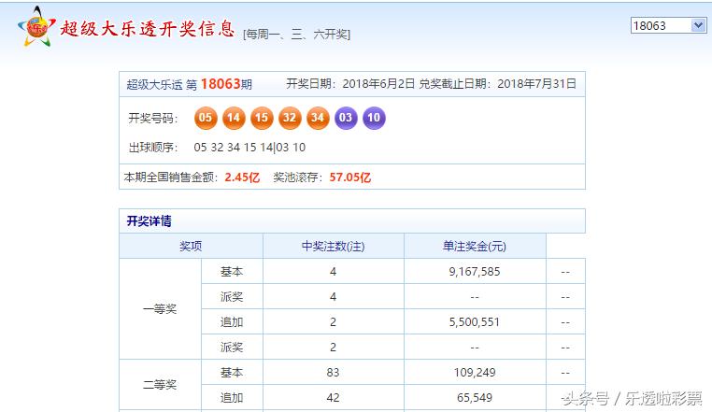Screen dimensions: 712x412
Task: Click the orange ball numbered 32
Action: (290, 118)
